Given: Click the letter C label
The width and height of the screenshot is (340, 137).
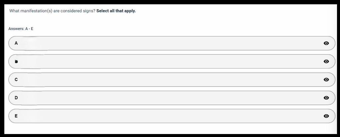Looking at the screenshot, I should point(16,80).
